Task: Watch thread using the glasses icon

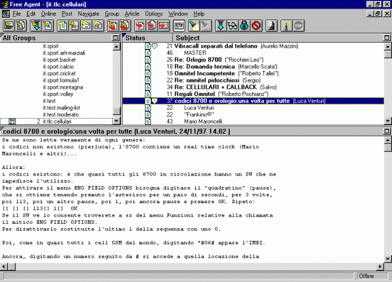Action: (x=233, y=26)
